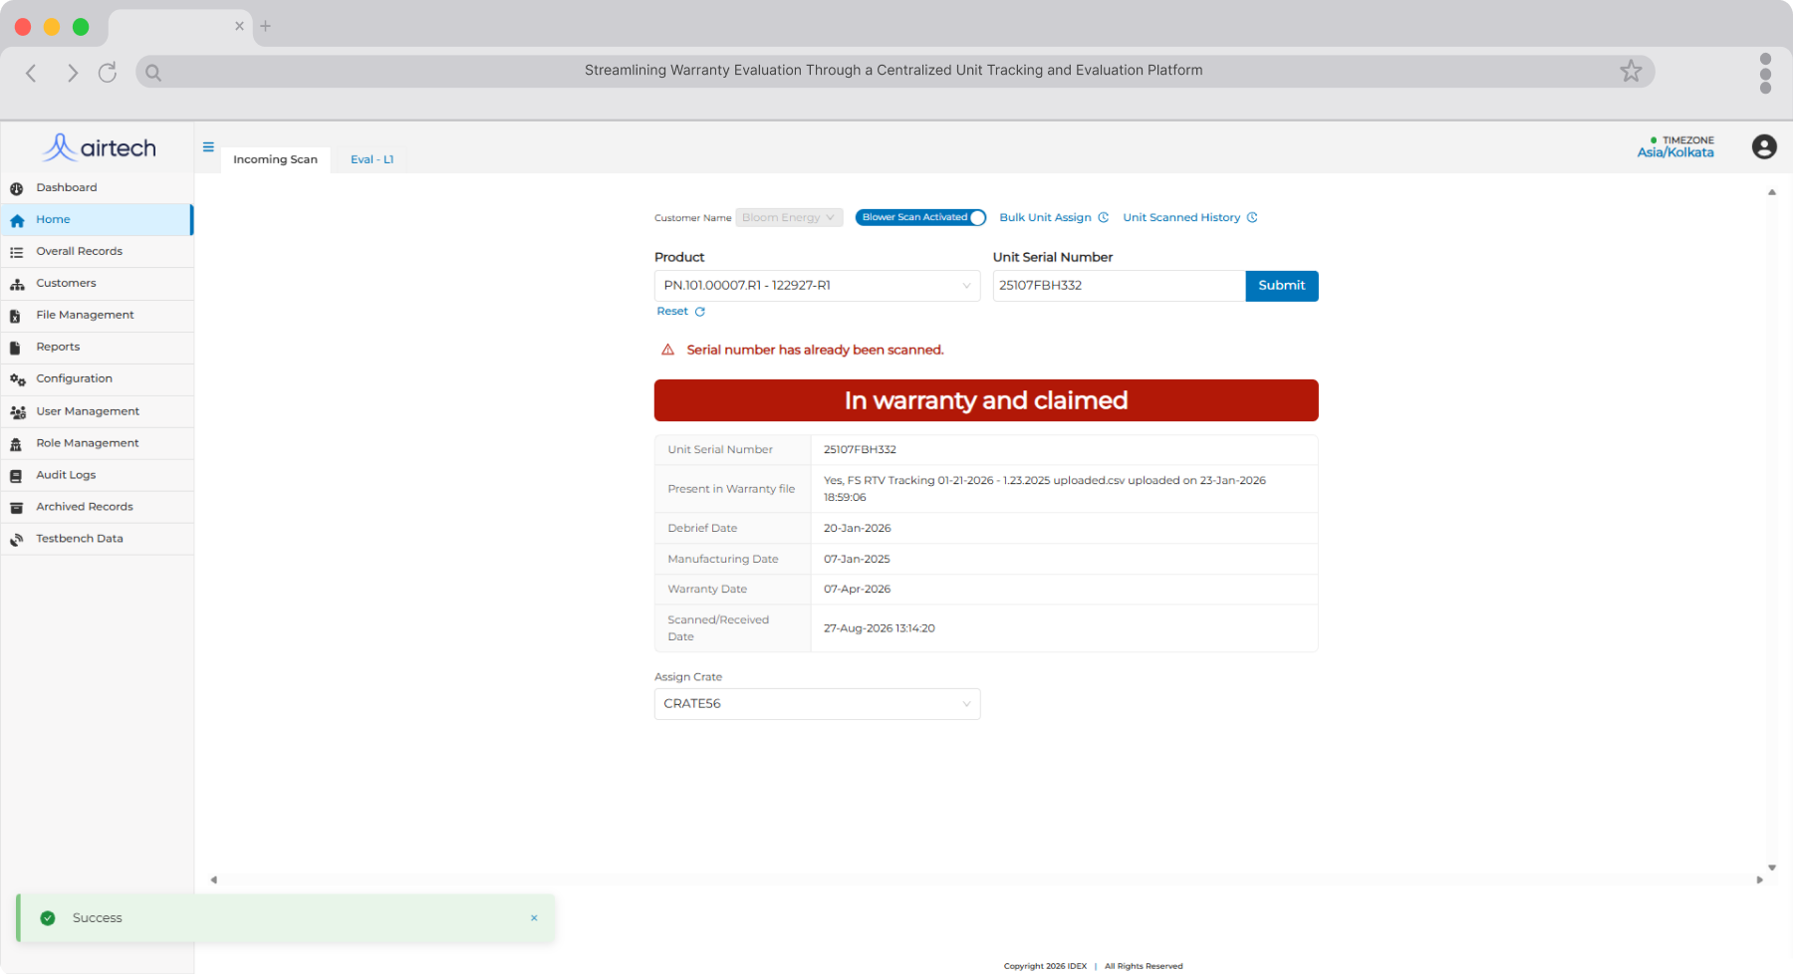Open the user profile avatar
The width and height of the screenshot is (1793, 976).
(1764, 147)
